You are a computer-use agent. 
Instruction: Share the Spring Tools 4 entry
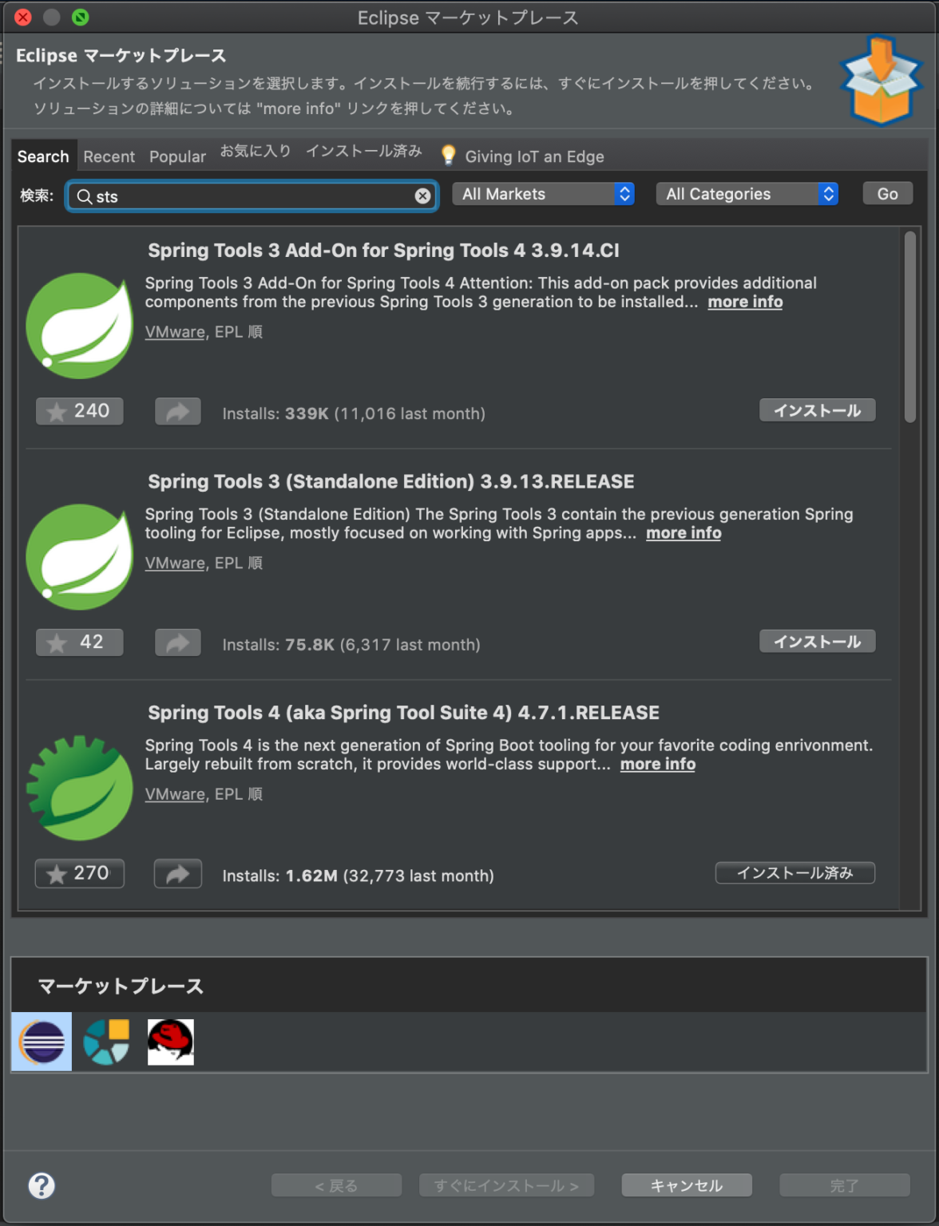pos(177,874)
